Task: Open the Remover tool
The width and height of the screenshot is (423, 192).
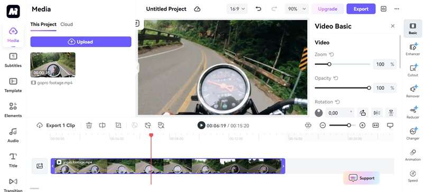Action: point(412,91)
